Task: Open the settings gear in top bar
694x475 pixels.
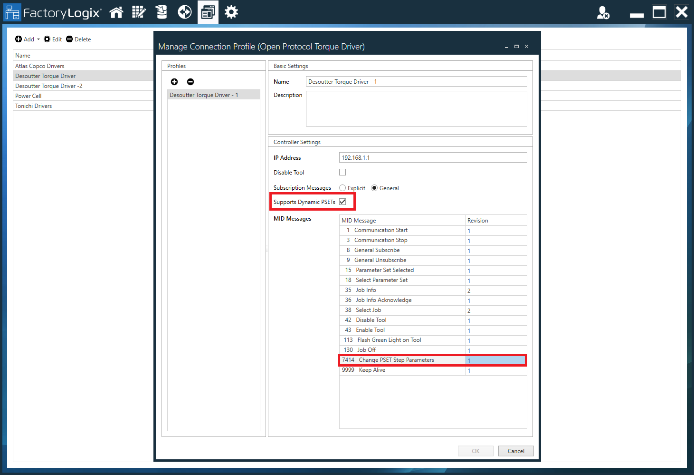Action: (x=231, y=12)
